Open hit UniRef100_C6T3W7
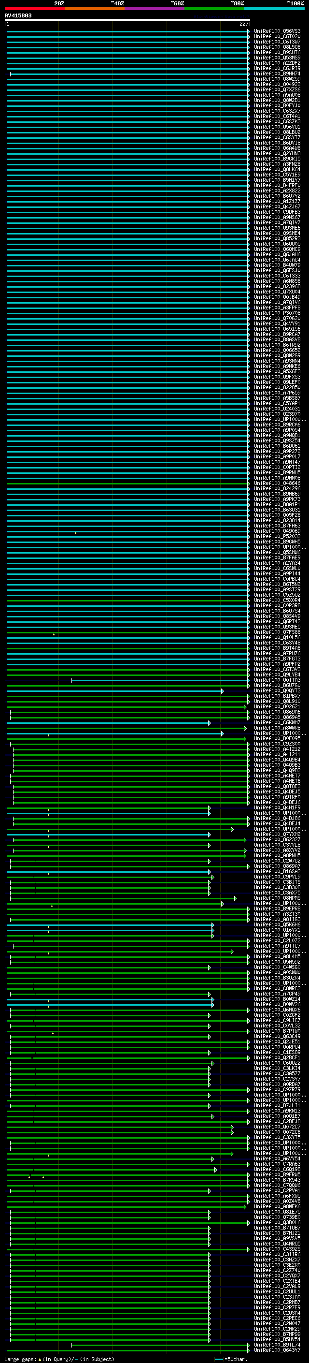This screenshot has width=309, height=1363. point(277,42)
